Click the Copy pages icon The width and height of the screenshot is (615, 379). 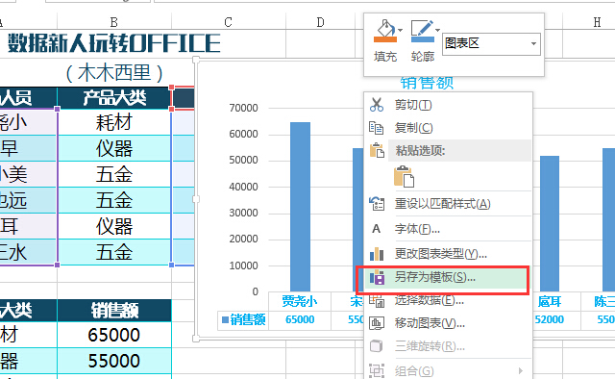tap(377, 128)
